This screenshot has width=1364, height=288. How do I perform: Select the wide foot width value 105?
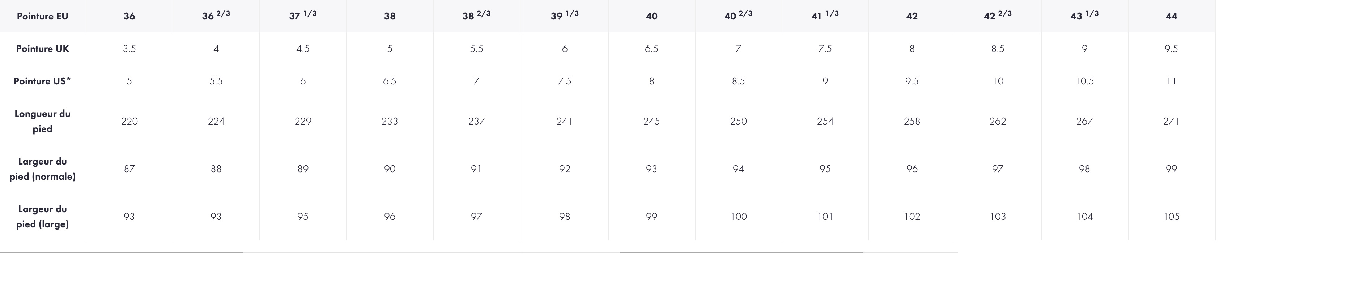point(1171,217)
